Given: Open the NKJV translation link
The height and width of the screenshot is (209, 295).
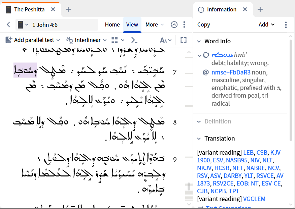Looking at the screenshot, I should pyautogui.click(x=204, y=168).
